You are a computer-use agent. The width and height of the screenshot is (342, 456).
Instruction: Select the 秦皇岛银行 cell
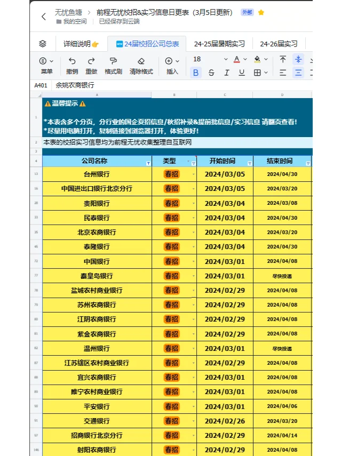[x=97, y=276]
